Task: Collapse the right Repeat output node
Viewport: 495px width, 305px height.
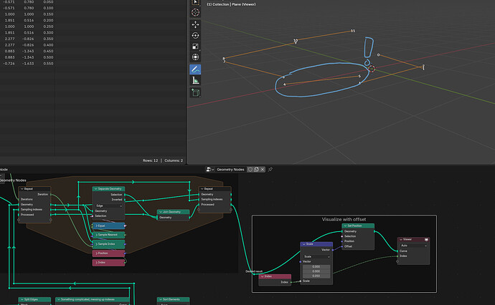Action: point(202,189)
